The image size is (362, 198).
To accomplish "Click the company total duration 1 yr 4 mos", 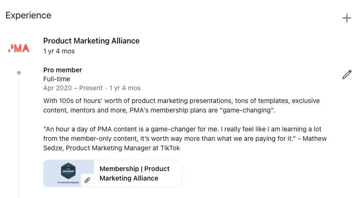I will click(x=59, y=51).
